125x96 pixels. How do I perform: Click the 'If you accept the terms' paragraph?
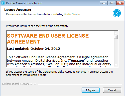[x=59, y=73]
